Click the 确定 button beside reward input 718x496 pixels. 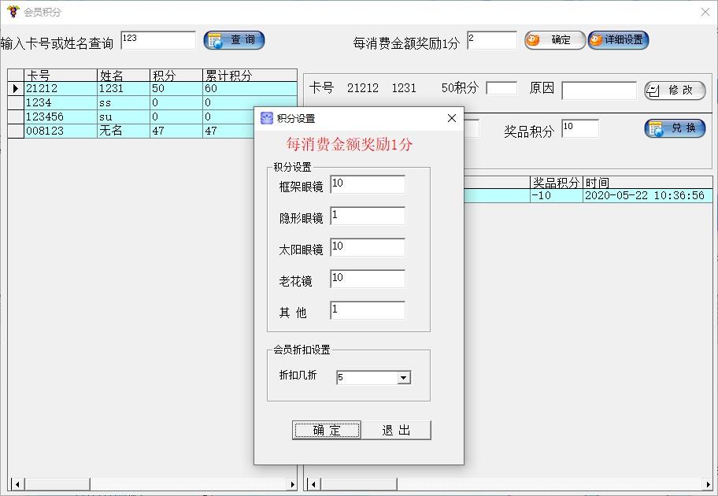554,40
